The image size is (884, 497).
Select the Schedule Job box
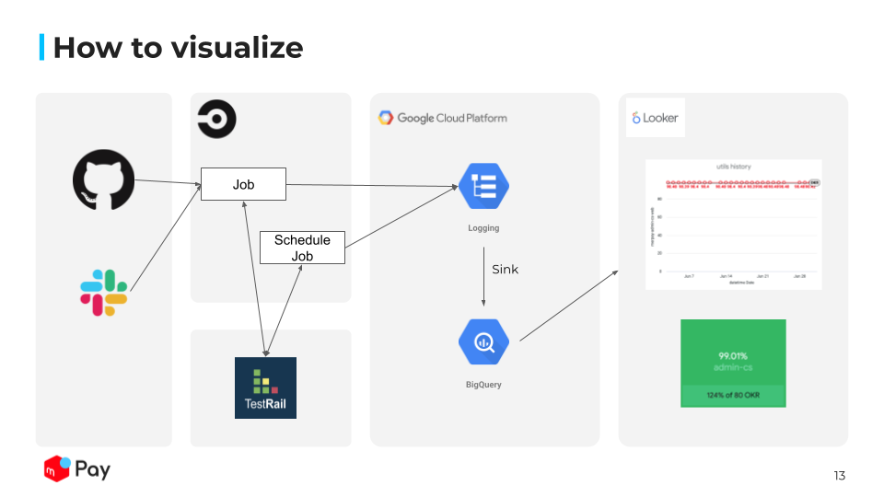pyautogui.click(x=302, y=248)
